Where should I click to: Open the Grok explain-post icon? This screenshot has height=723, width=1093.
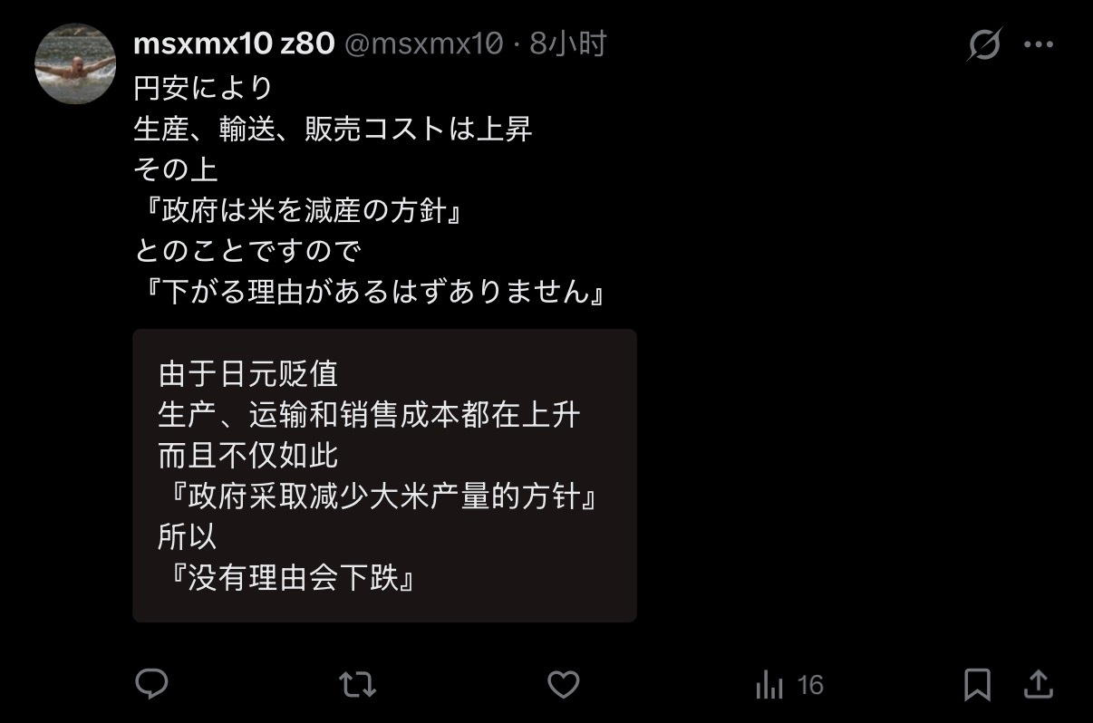[x=984, y=43]
